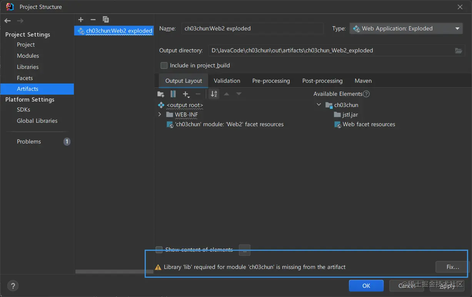Expand the WEB-INF folder node
Viewport: 472px width, 297px height.
click(x=160, y=115)
